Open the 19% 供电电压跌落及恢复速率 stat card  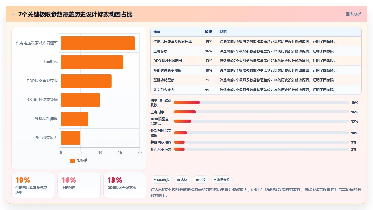[x=33, y=185]
